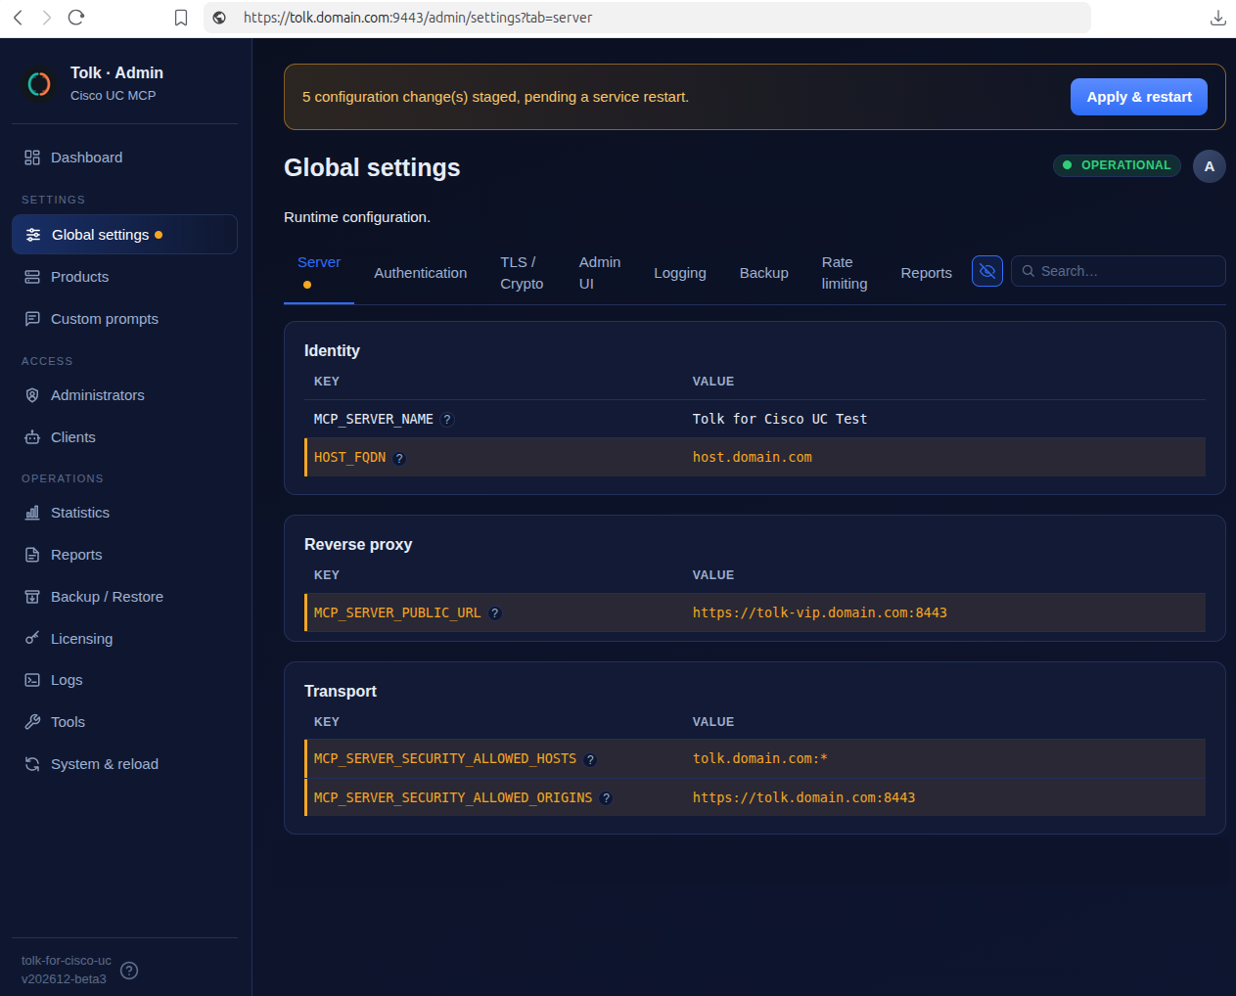The height and width of the screenshot is (996, 1236).
Task: Click the Products stack icon
Action: click(x=32, y=277)
